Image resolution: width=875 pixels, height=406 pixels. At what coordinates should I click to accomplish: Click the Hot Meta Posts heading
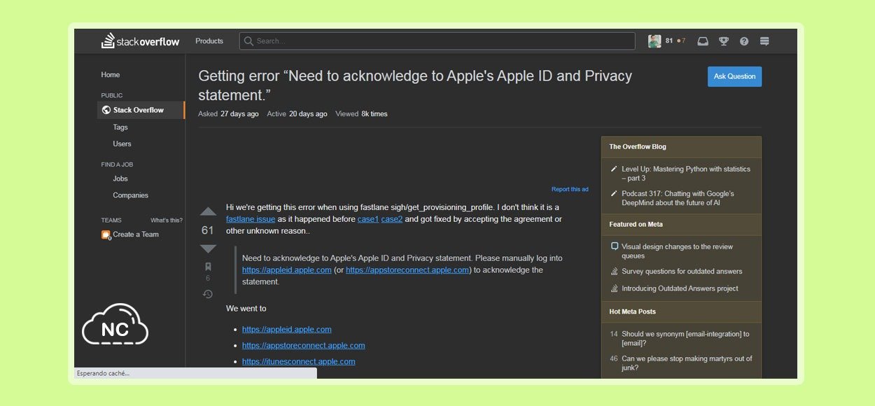coord(632,311)
